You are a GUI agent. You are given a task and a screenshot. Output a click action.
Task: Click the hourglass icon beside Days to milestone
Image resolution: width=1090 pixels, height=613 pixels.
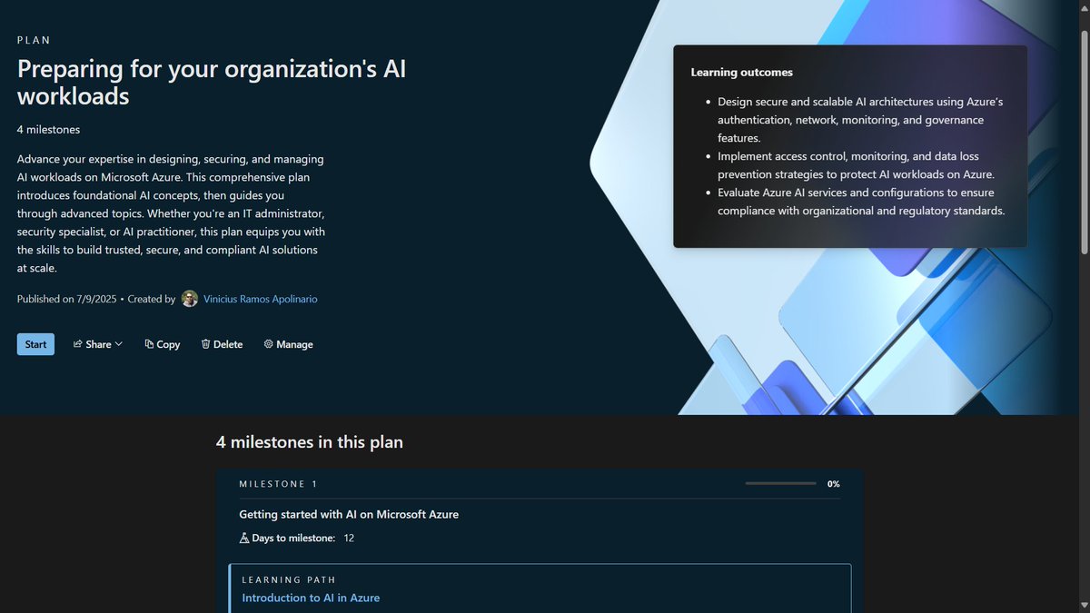pos(243,538)
